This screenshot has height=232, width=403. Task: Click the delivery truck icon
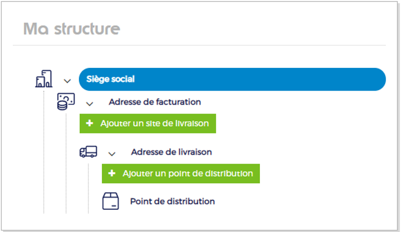tap(89, 151)
